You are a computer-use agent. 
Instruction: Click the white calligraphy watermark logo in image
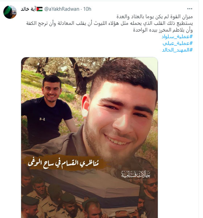tap(135, 175)
